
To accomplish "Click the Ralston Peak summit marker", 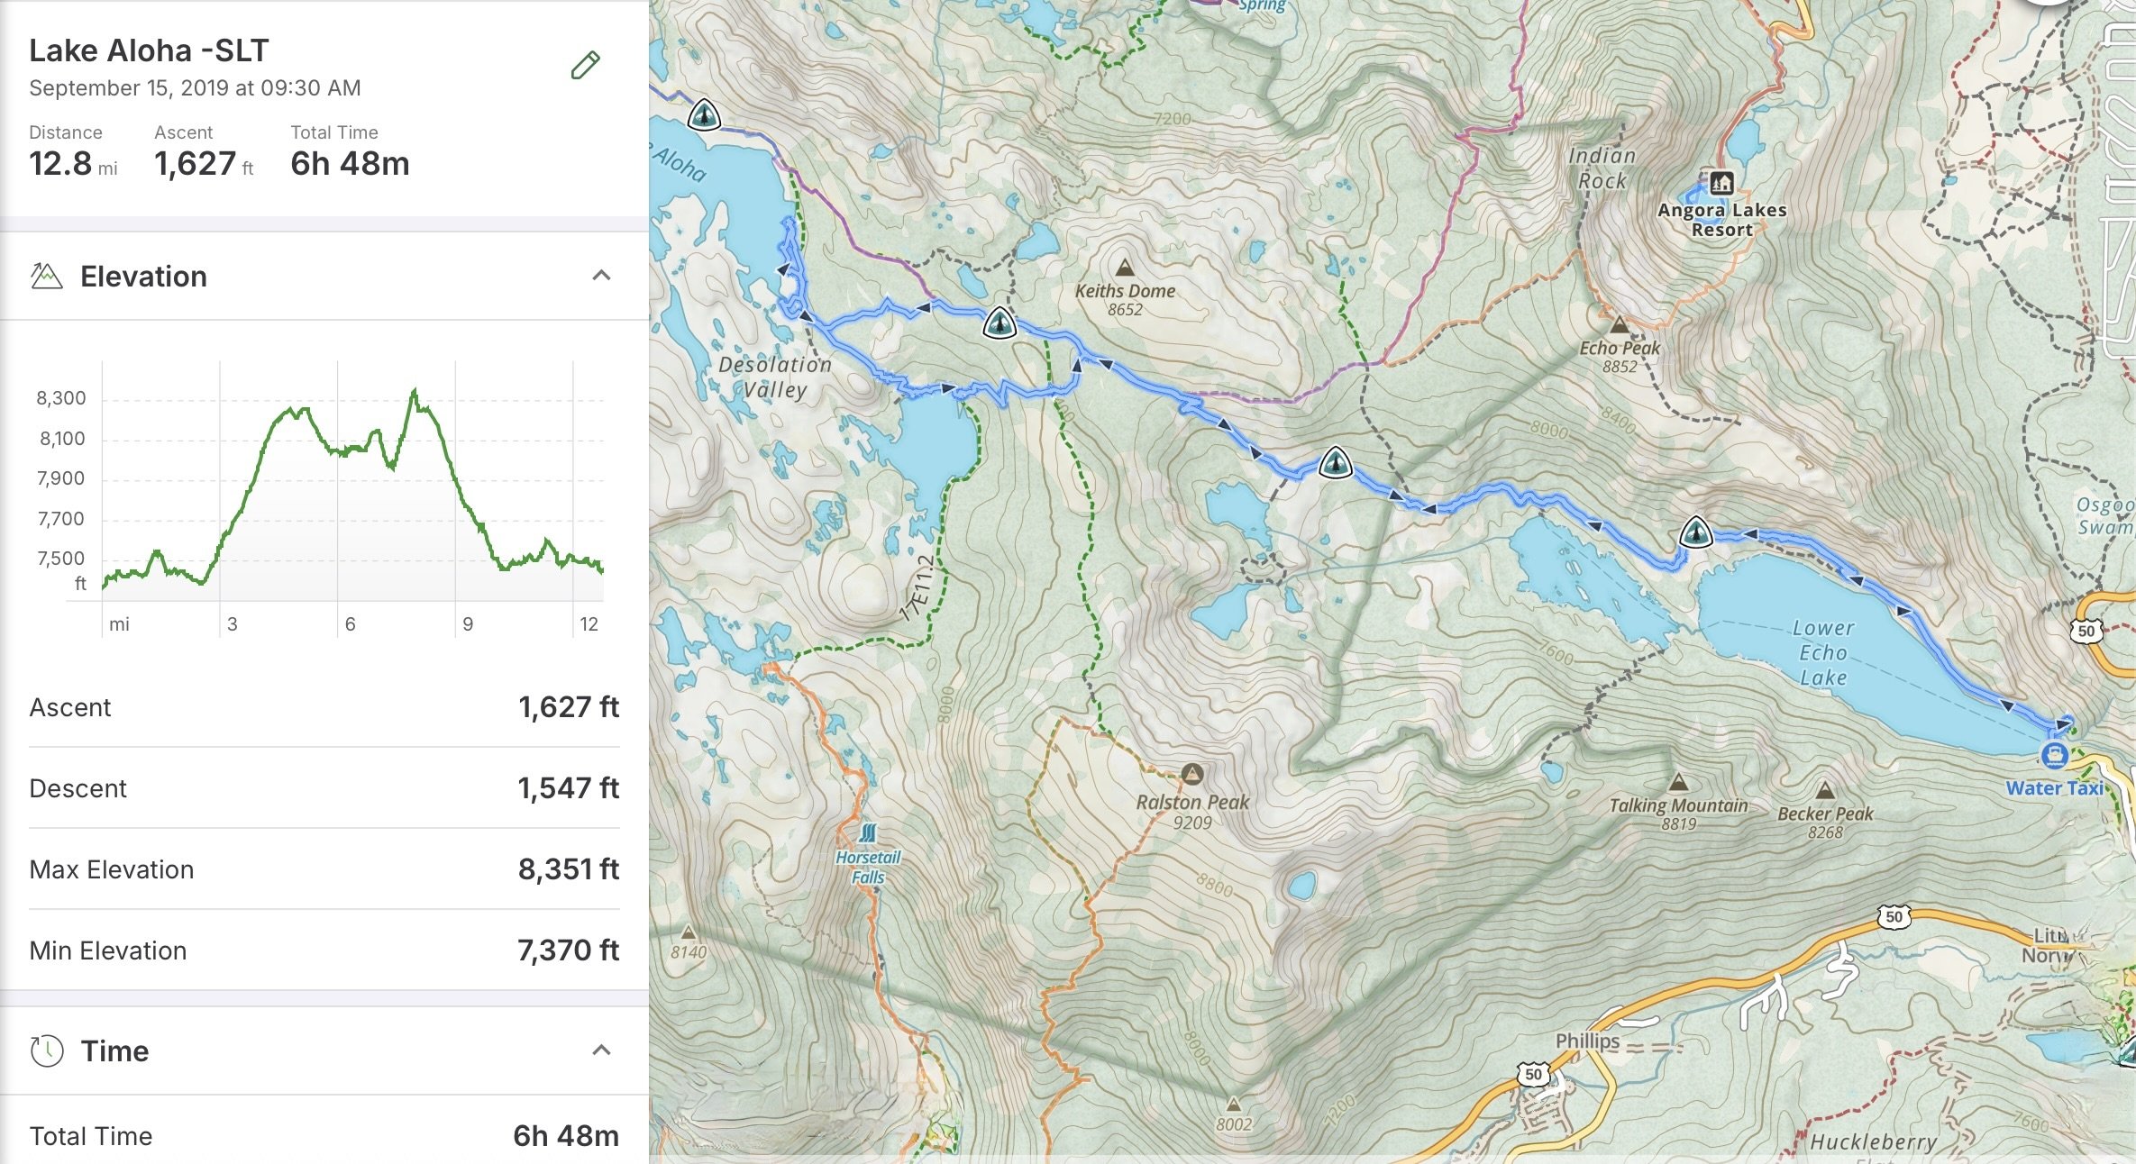I will click(x=1192, y=774).
